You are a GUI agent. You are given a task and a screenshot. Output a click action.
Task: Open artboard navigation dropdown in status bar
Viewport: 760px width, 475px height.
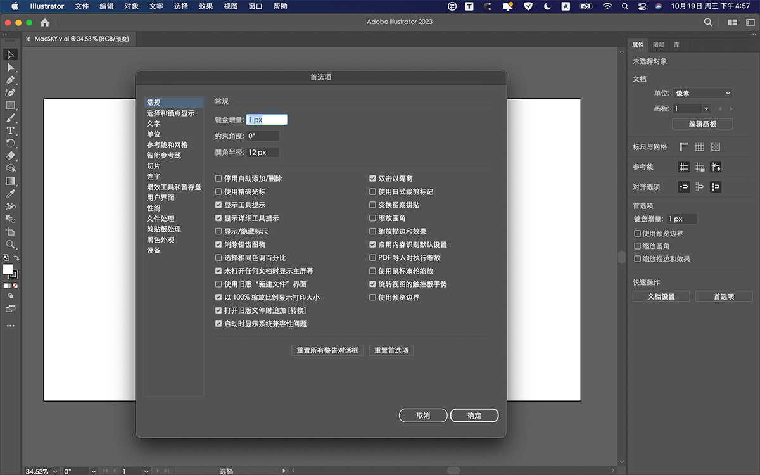click(148, 471)
